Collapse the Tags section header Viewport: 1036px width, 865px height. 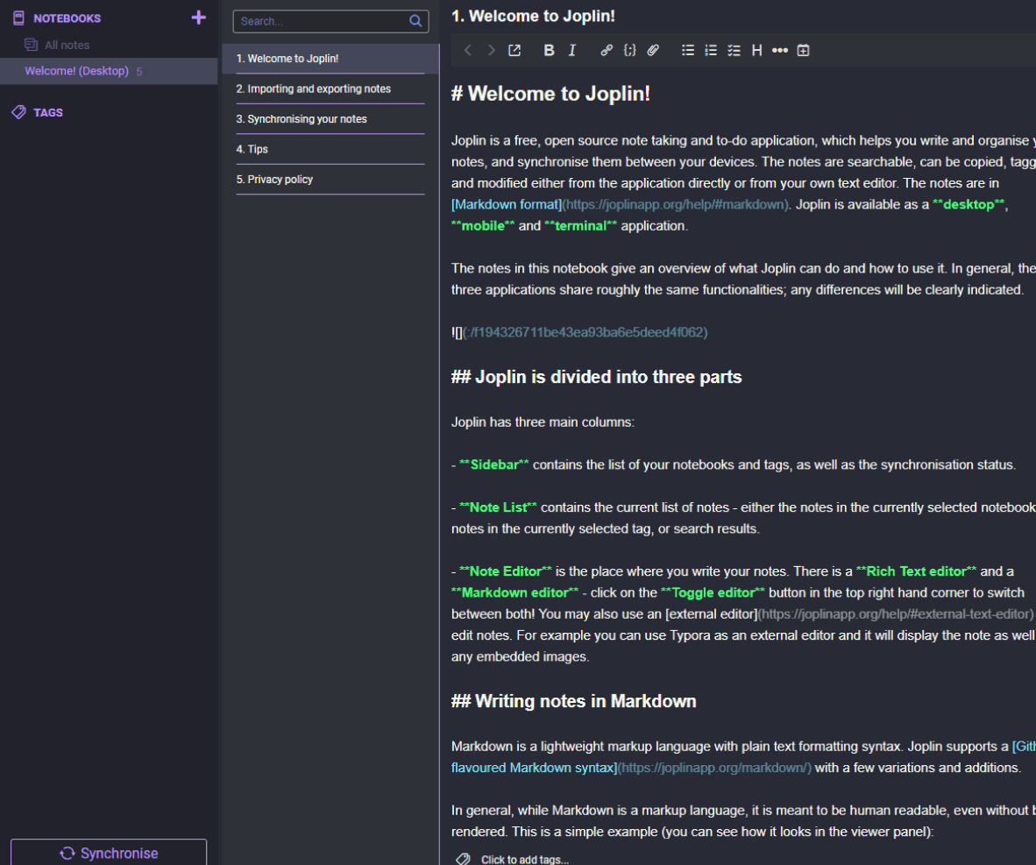[47, 112]
